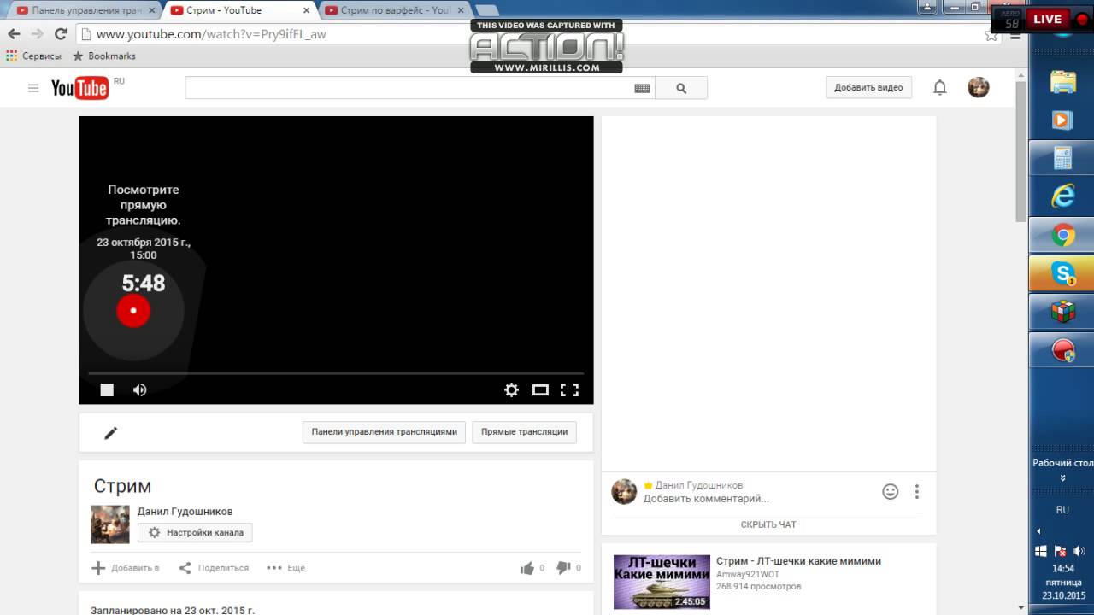Like the video with thumbs up
The height and width of the screenshot is (615, 1094).
coord(527,568)
